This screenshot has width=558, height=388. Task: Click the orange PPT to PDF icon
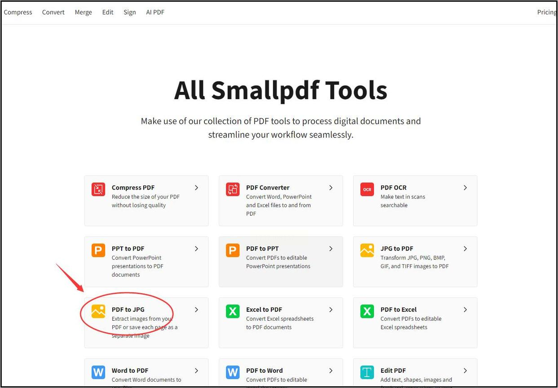coord(98,251)
